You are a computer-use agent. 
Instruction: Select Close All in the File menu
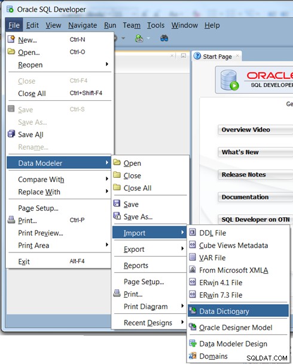tap(60, 93)
